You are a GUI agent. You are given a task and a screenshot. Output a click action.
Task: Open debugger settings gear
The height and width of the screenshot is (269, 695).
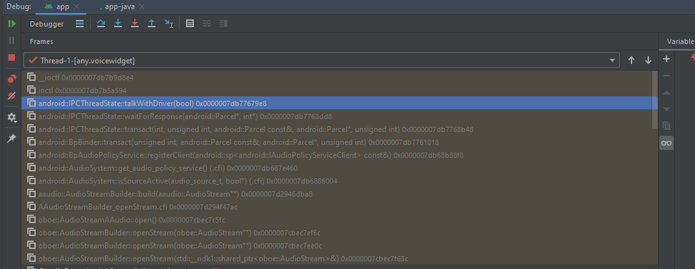12,118
